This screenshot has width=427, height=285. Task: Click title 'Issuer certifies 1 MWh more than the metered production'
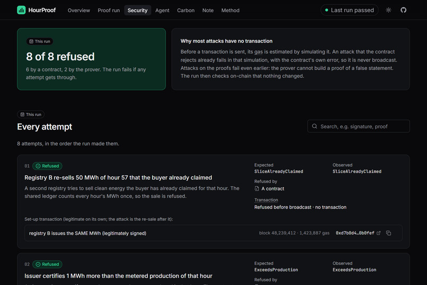tap(118, 276)
